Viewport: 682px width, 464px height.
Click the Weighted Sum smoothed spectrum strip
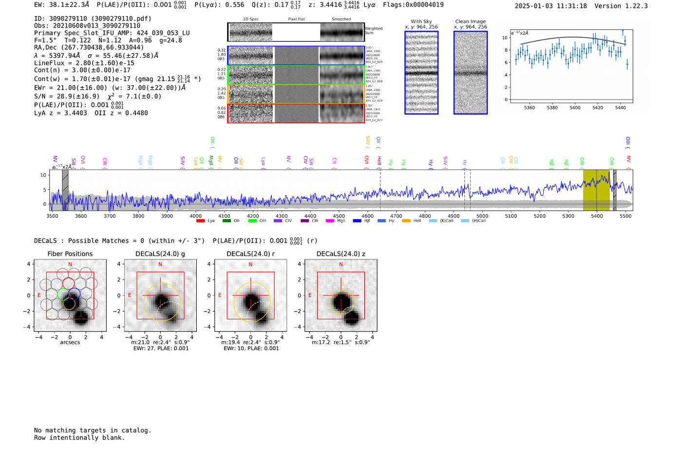(342, 32)
